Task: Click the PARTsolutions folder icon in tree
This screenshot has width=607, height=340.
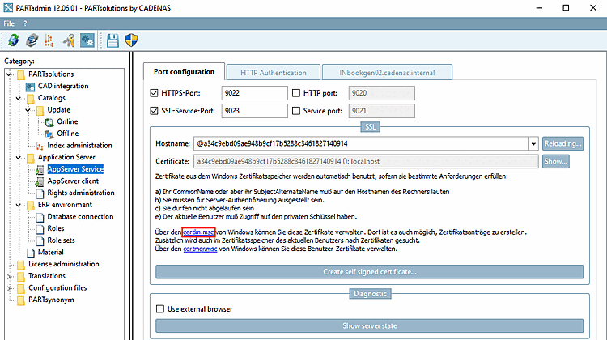Action: tap(21, 74)
